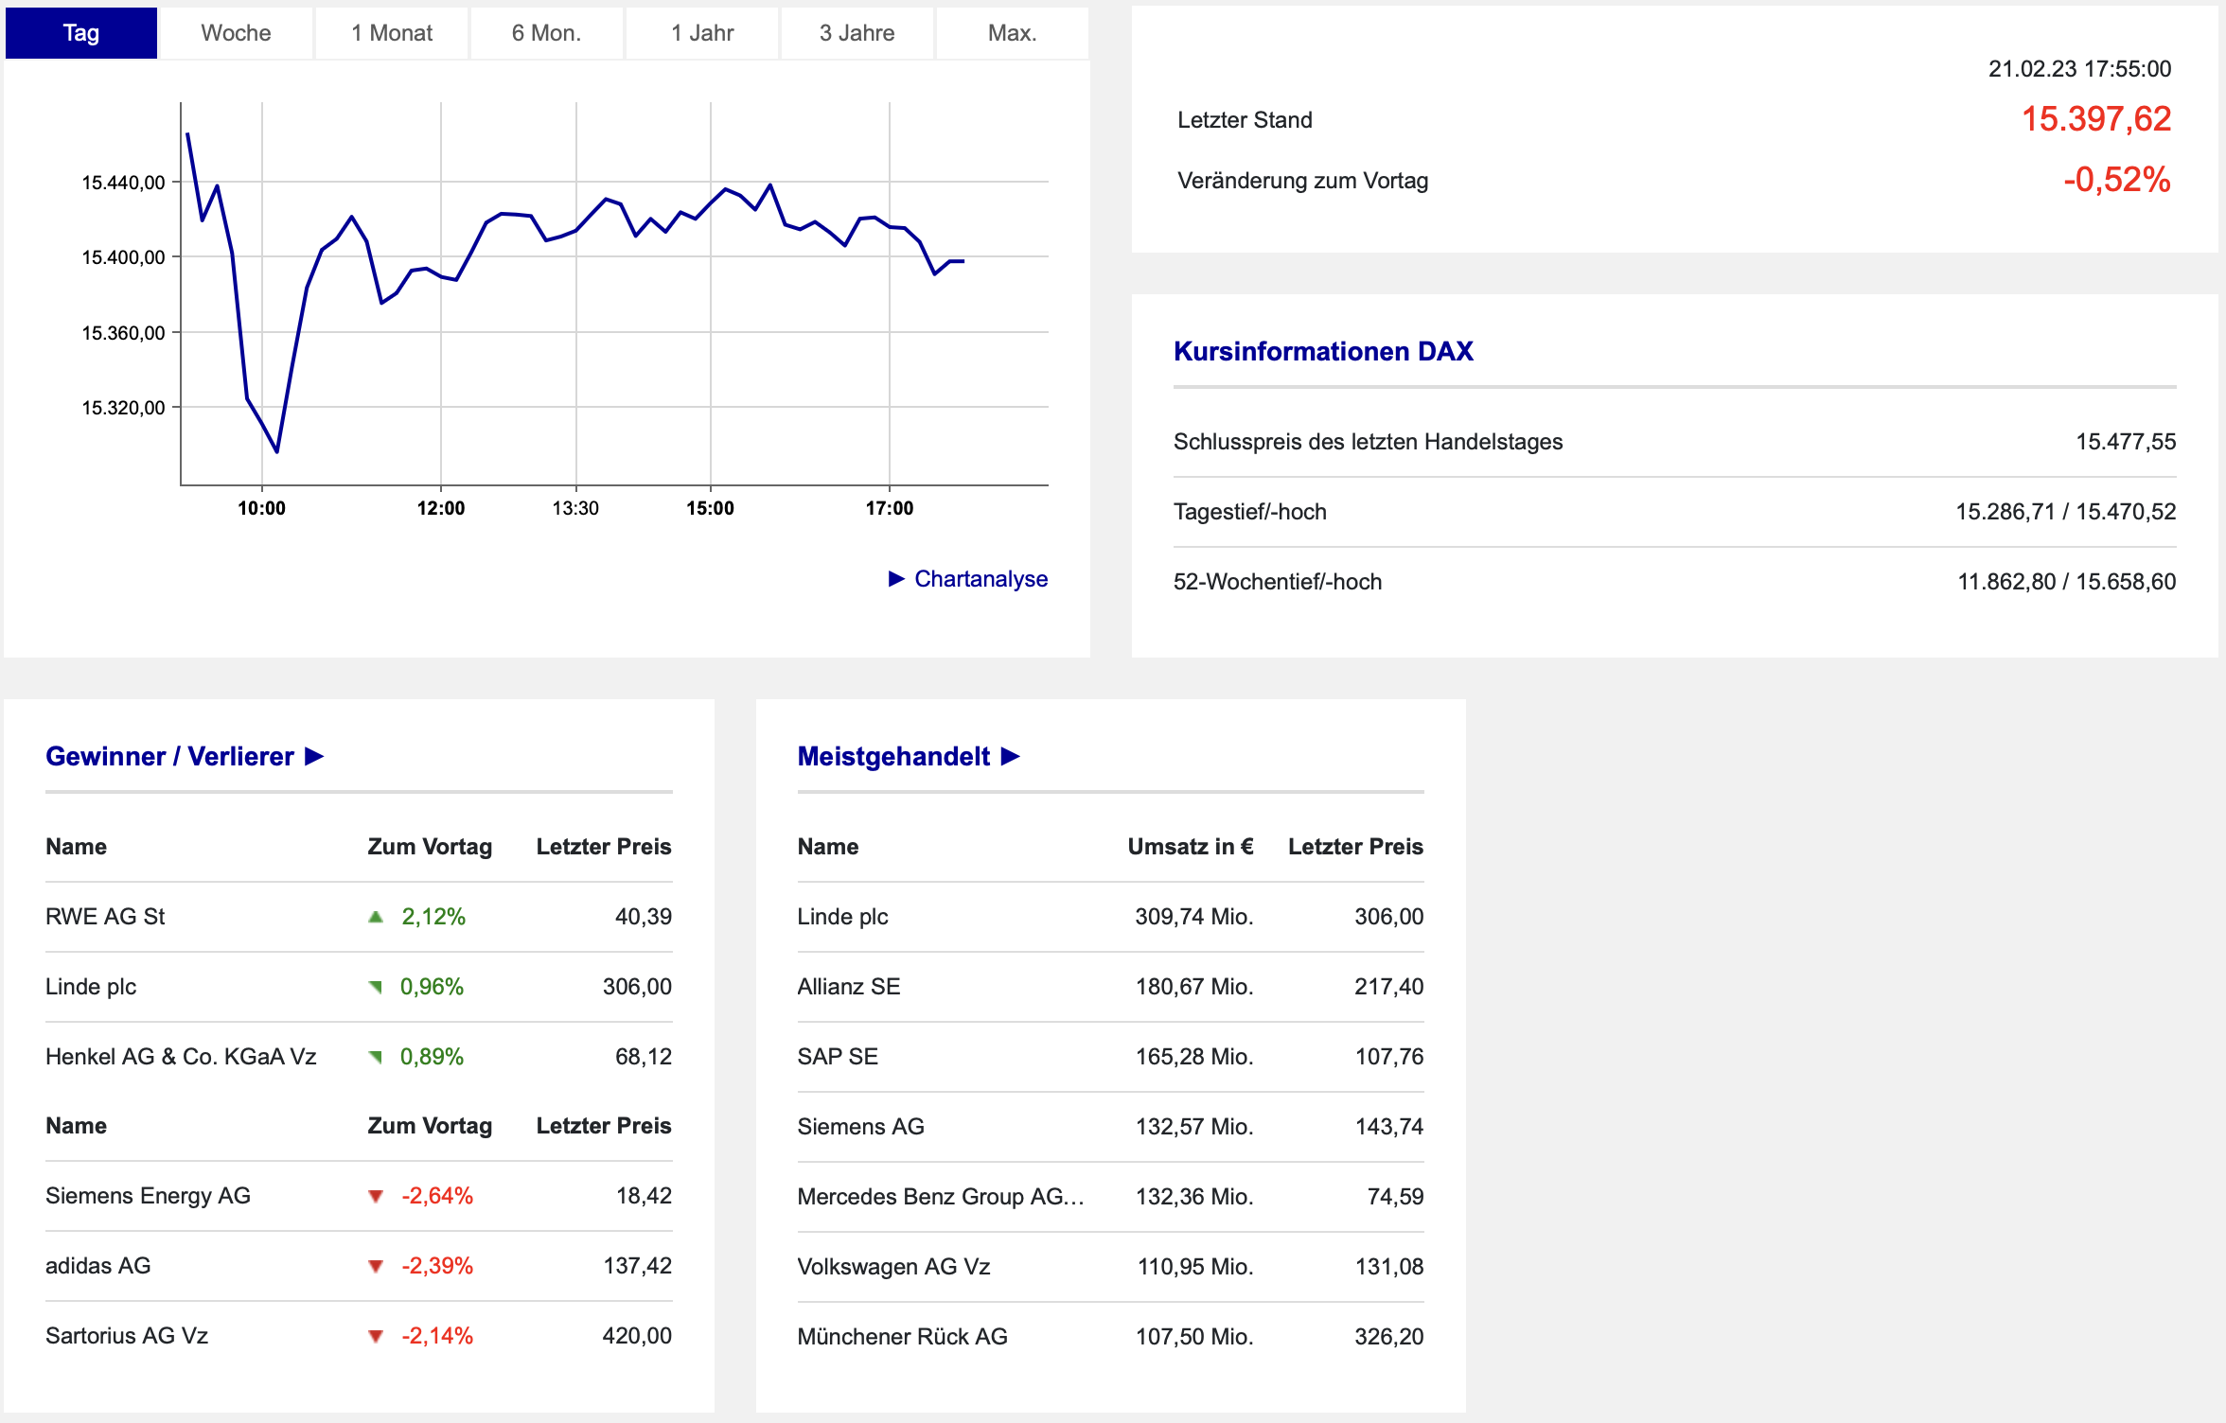Switch chart to Woche tab
Screen dimensions: 2226x1423
(236, 33)
